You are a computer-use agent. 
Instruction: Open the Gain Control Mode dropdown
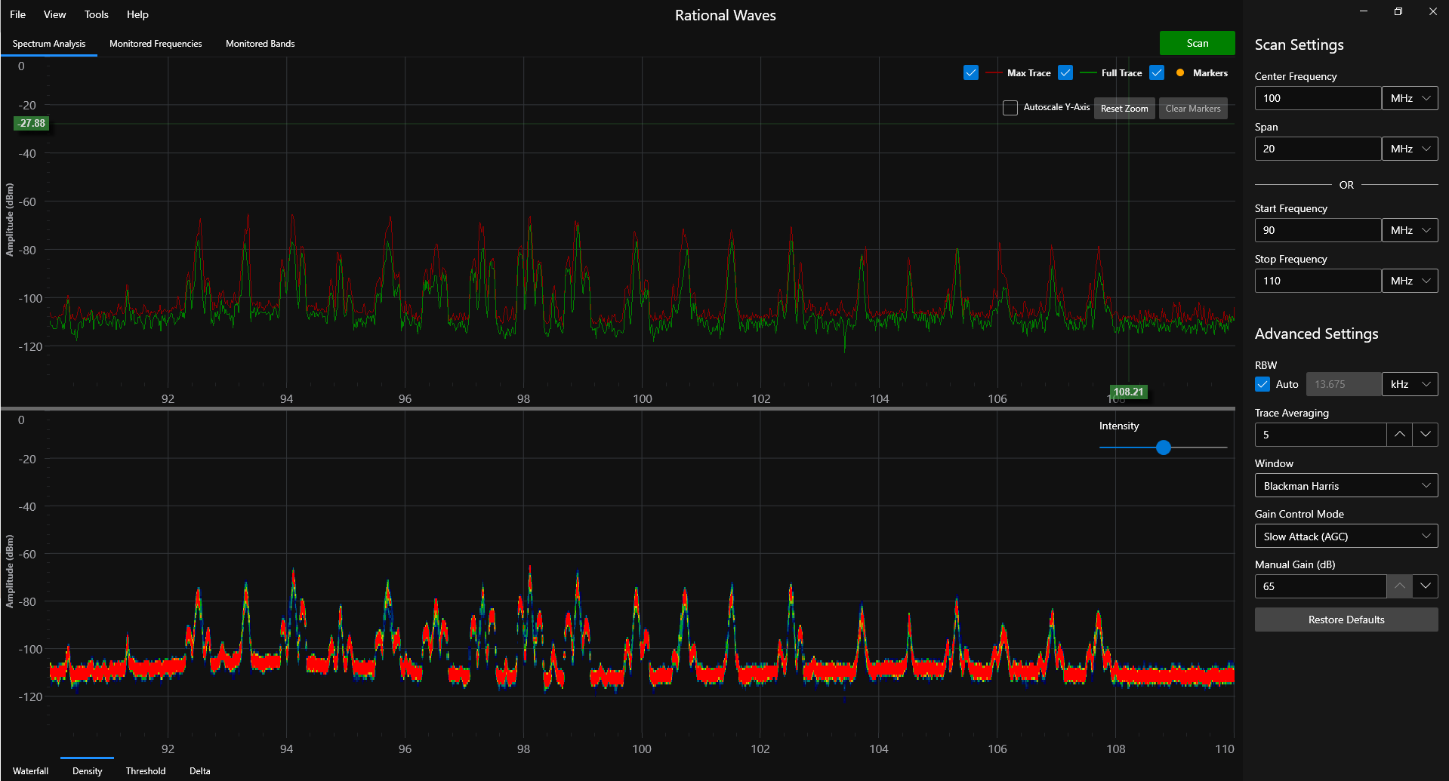coord(1346,536)
